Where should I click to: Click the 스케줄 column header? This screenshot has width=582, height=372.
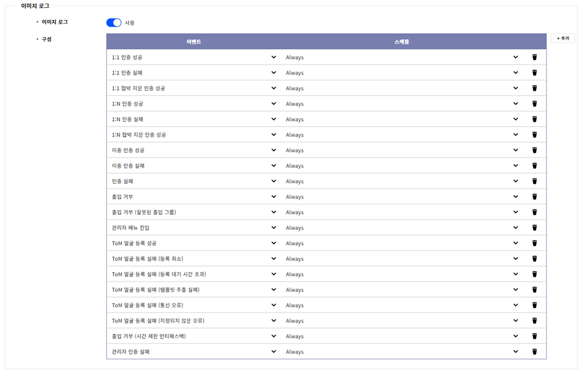(x=402, y=42)
